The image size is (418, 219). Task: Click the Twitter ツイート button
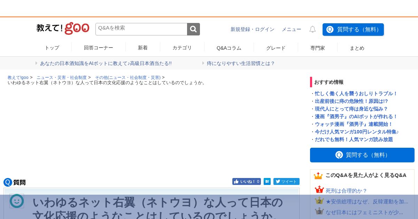click(x=286, y=181)
